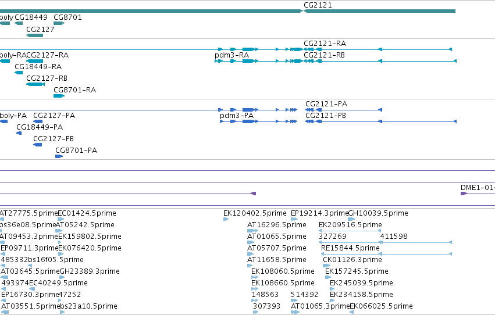This screenshot has width=495, height=315.
Task: Click feature 514392
Action: pyautogui.click(x=294, y=301)
